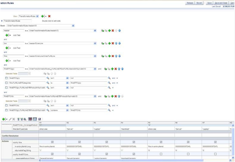Click the red delete X in flineEFFCtgry row

point(115,69)
